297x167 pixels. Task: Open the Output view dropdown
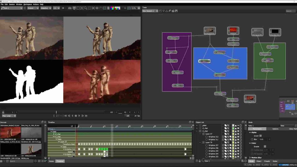[x=33, y=8]
